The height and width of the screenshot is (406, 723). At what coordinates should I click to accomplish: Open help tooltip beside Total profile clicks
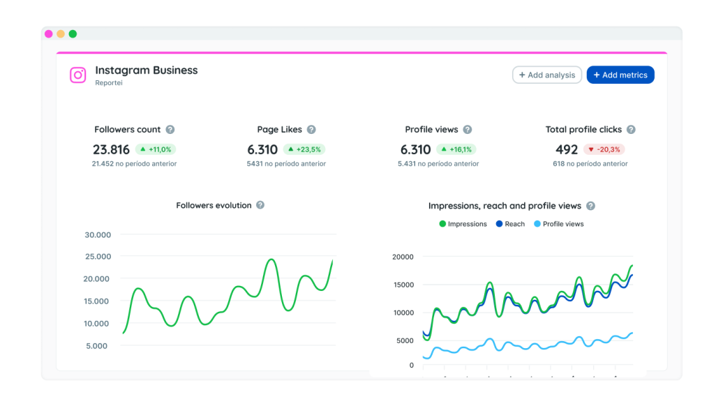click(630, 129)
